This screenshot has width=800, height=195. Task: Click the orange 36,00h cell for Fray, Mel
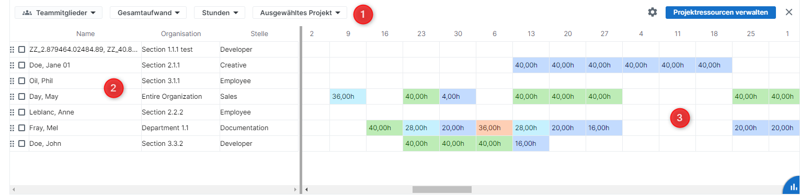click(494, 128)
